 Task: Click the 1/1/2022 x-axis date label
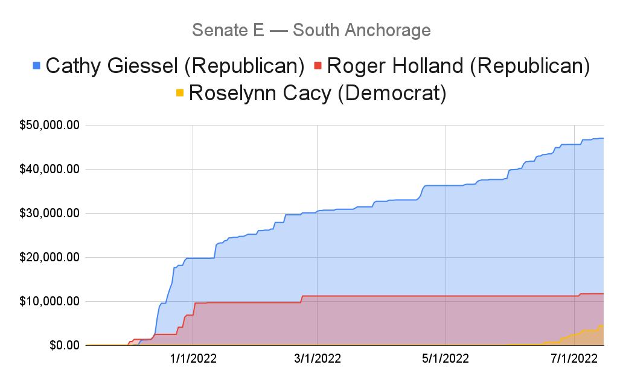(193, 359)
